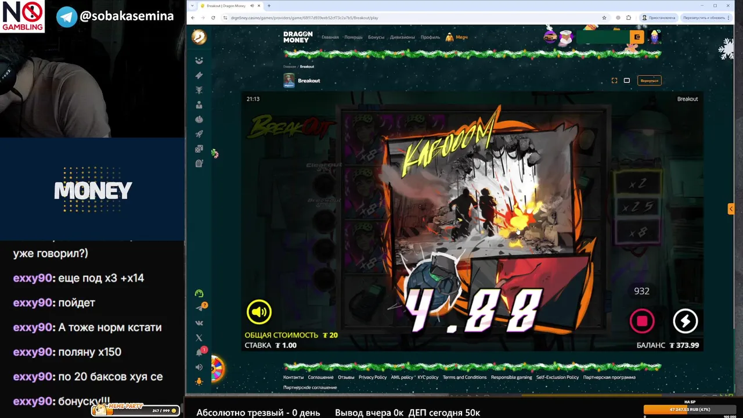Open the slot machine sidebar icon

pyautogui.click(x=199, y=164)
